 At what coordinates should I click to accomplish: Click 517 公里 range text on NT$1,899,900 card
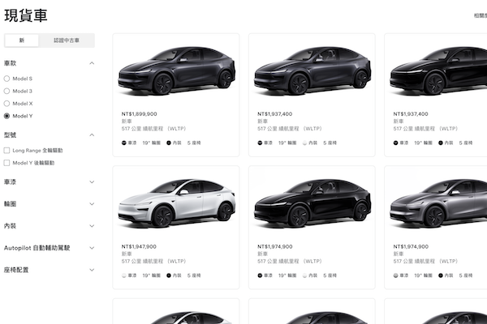click(x=153, y=129)
